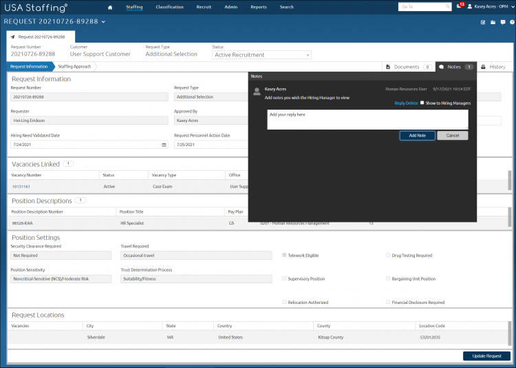
Task: Toggle the Supervisory Position checkbox
Action: (284, 278)
